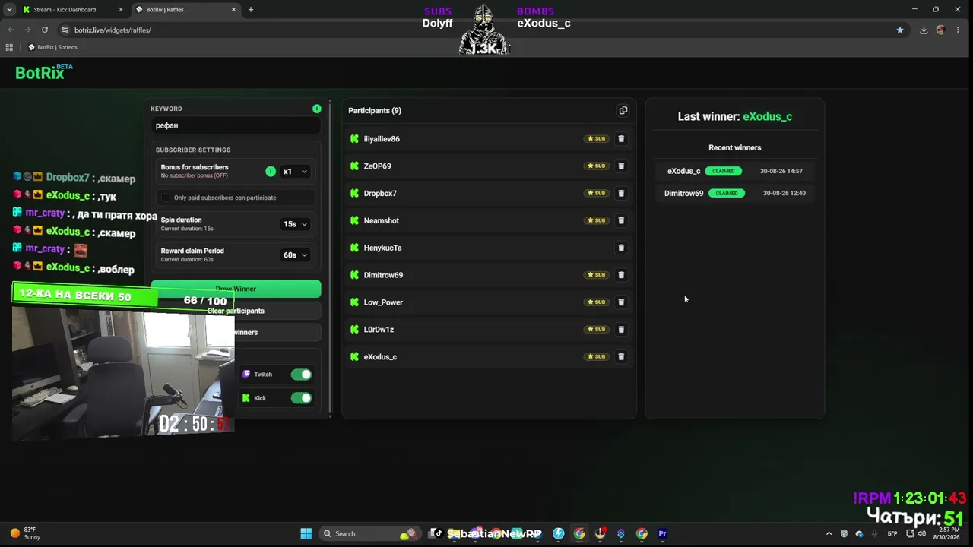Remove HenykucTa via its trash icon

[621, 248]
